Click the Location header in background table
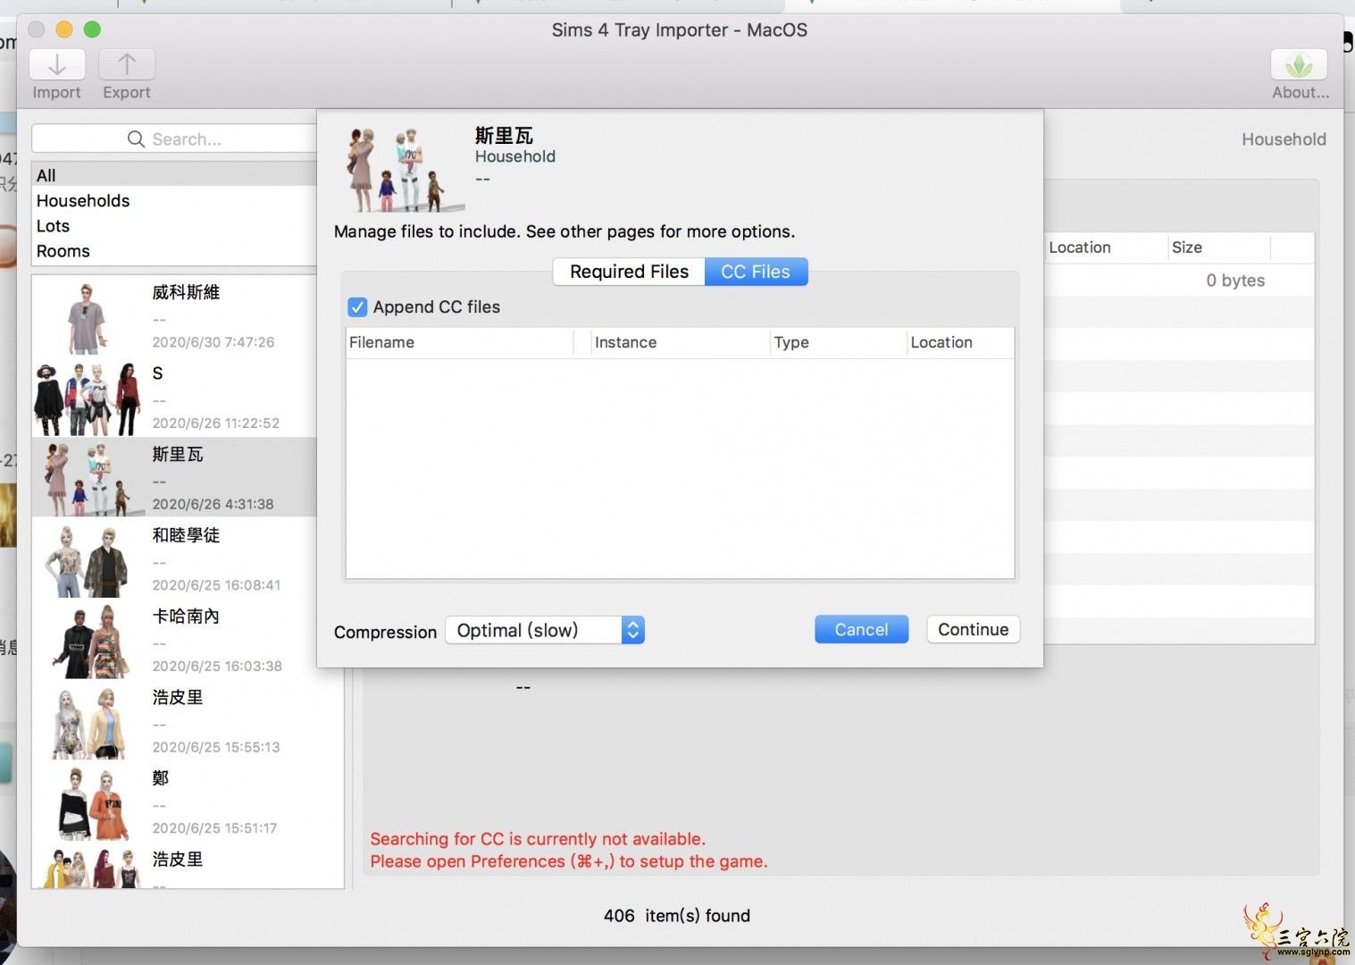 coord(1106,248)
